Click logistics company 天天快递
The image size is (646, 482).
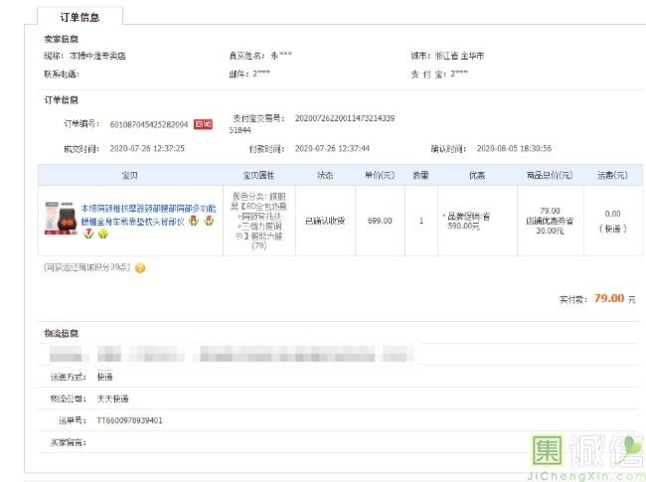tap(112, 399)
